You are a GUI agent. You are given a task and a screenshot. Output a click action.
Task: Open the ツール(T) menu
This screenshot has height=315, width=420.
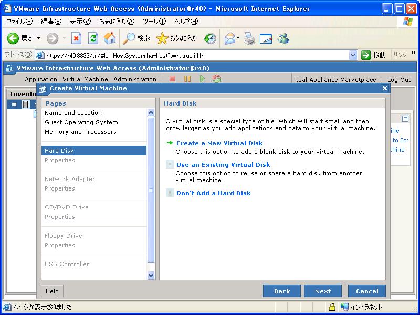pos(154,22)
